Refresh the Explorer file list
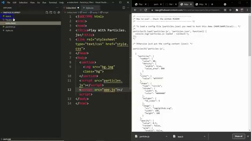Screen dimensions: 251x141 tap(55, 12)
